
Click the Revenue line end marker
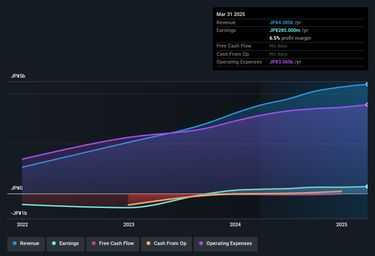pyautogui.click(x=367, y=84)
